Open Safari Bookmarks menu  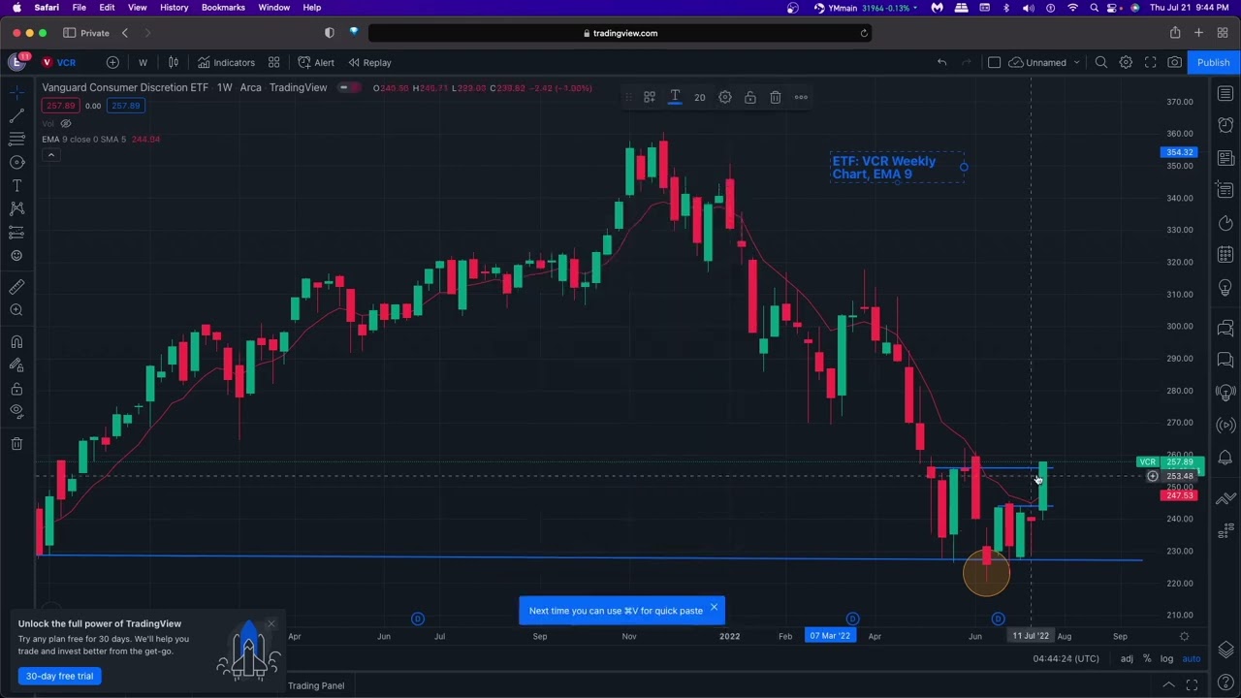click(223, 8)
